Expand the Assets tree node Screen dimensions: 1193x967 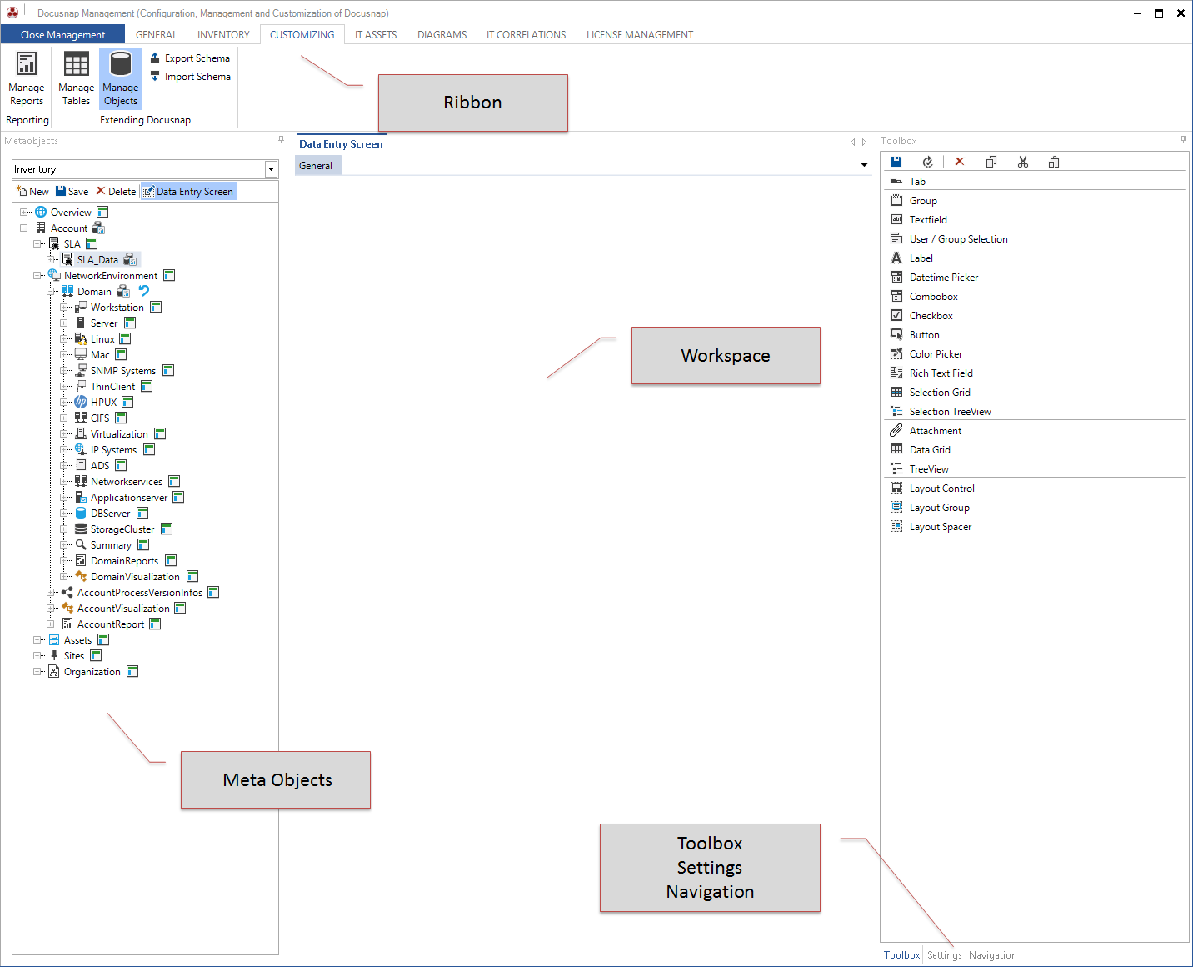[x=37, y=639]
